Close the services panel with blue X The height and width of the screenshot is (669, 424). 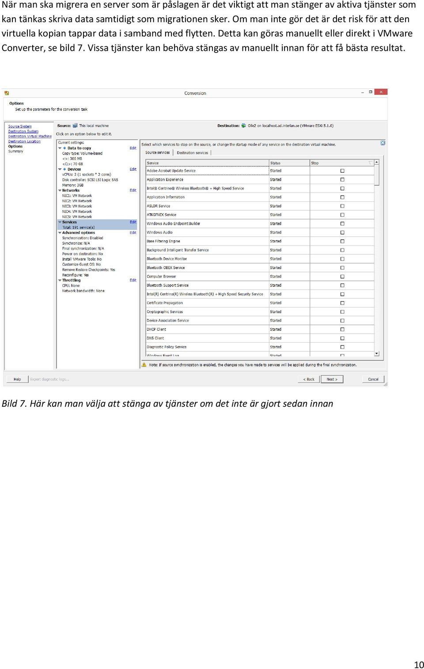(x=383, y=143)
